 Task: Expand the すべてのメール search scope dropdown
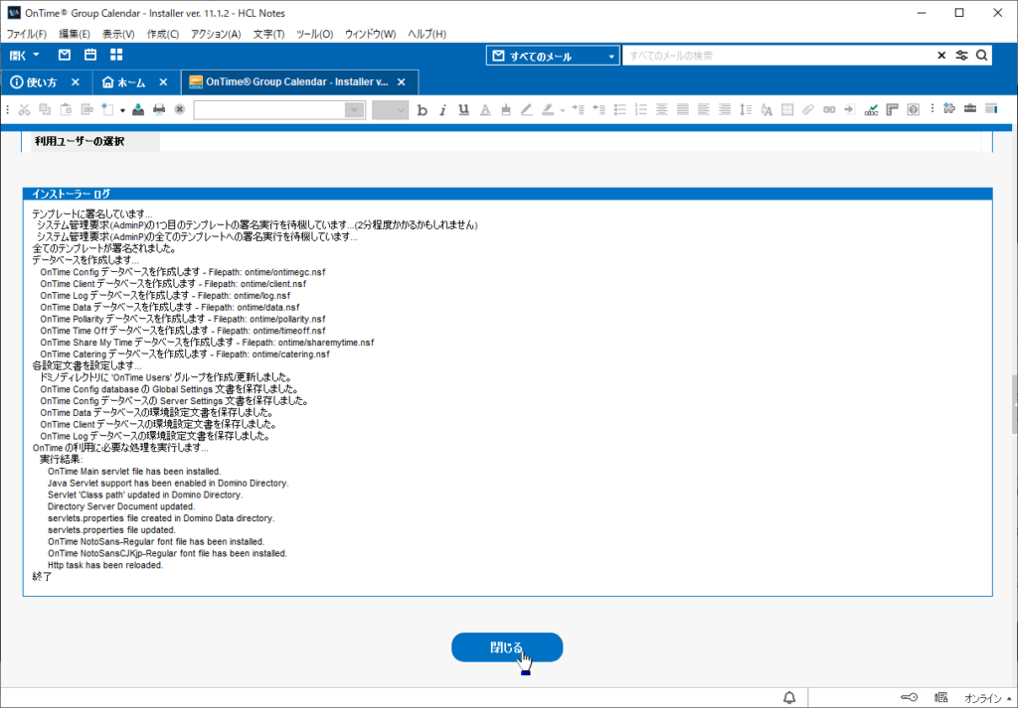(x=611, y=57)
